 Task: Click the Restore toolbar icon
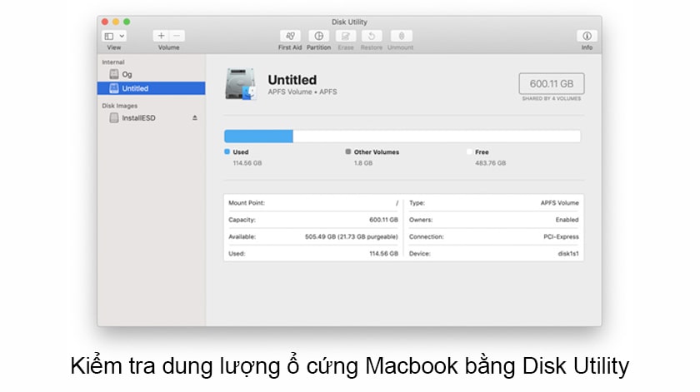pyautogui.click(x=372, y=36)
